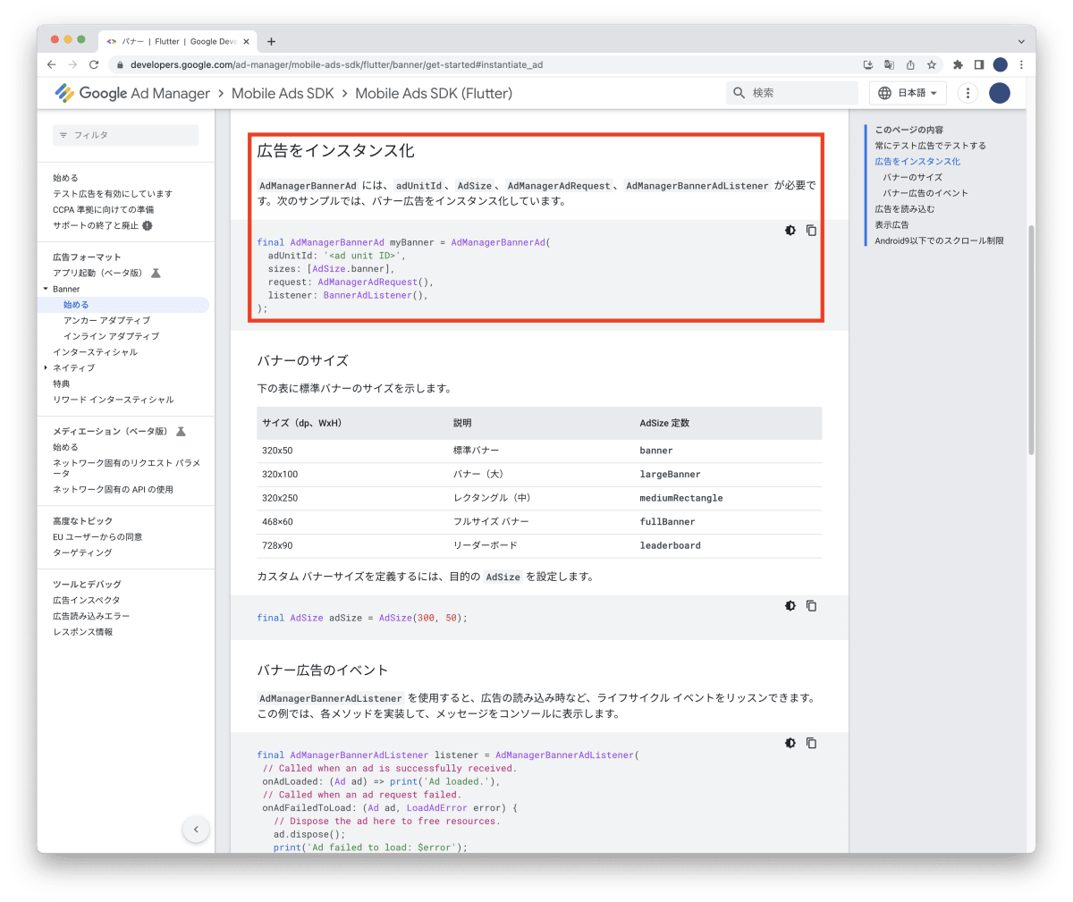This screenshot has width=1073, height=902.
Task: Open the Chrome three-dot menu
Action: coord(1021,64)
